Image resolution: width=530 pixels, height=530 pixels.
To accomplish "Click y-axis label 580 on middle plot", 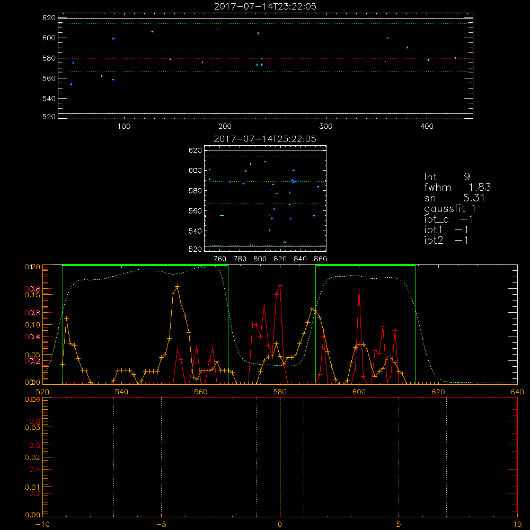I will pos(195,191).
